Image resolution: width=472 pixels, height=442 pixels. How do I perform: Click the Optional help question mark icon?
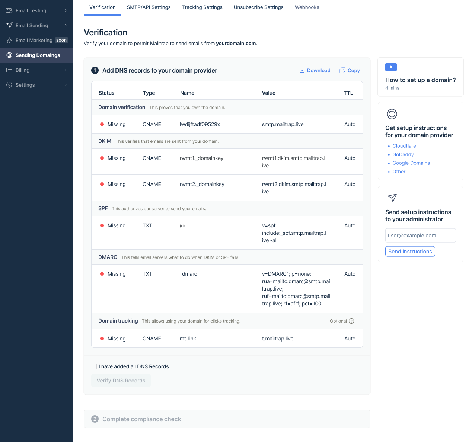pyautogui.click(x=351, y=321)
